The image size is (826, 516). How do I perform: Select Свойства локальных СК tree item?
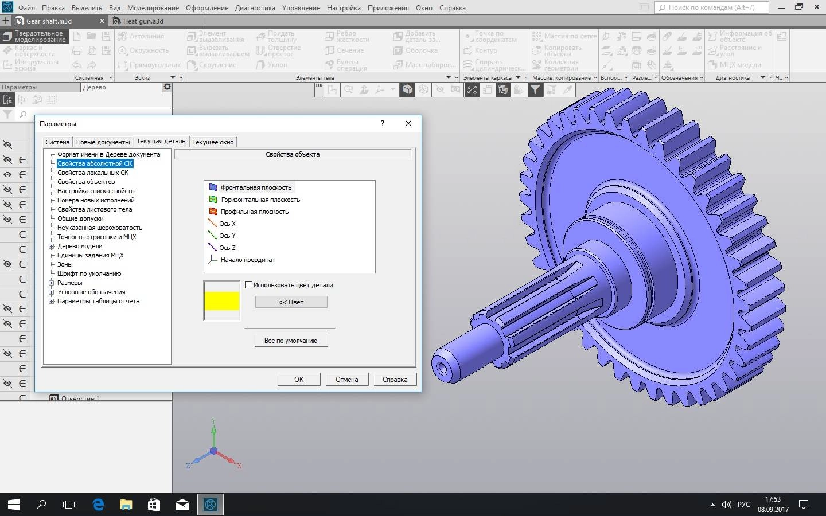[93, 173]
